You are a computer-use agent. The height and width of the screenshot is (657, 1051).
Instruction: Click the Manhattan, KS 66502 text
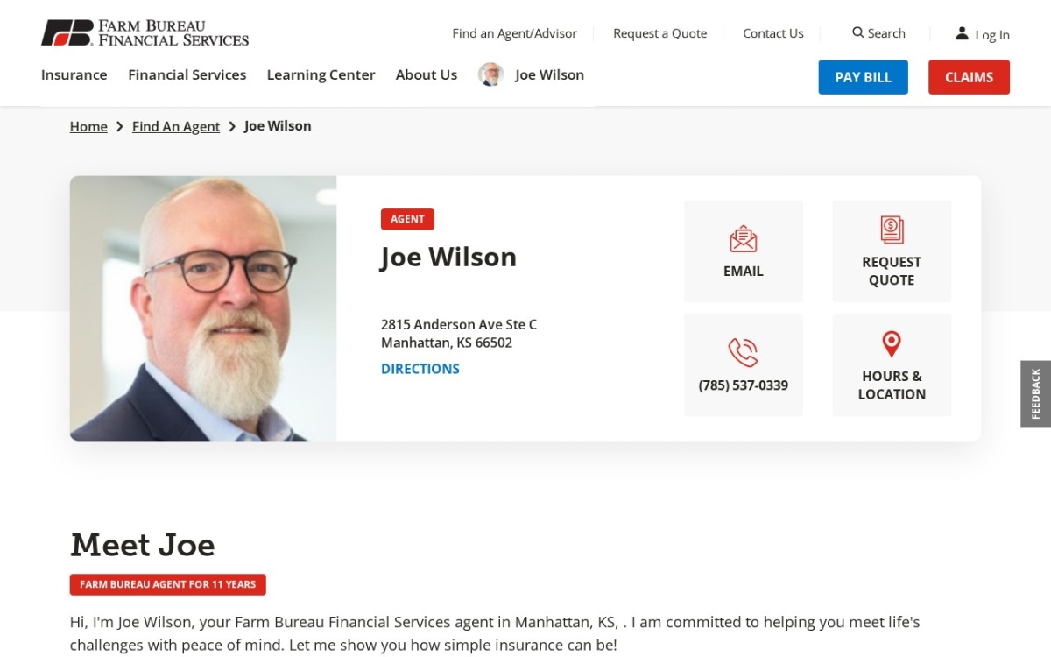(447, 343)
